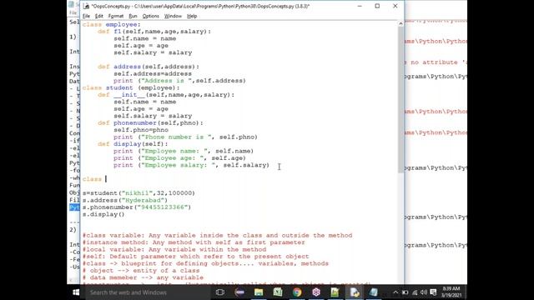Open File Explorer from the taskbar
Screen dimensions: 534x300
tap(259, 292)
